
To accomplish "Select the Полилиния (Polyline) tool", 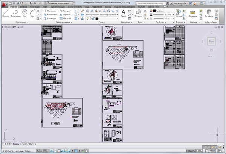I will point(16,13).
